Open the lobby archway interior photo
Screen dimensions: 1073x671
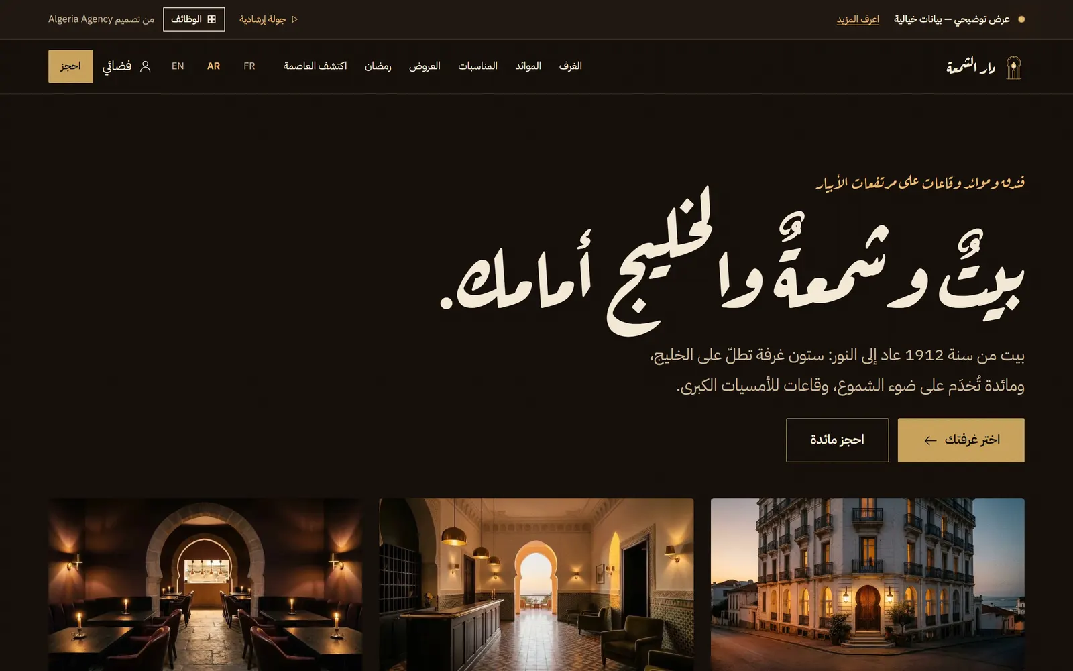coord(536,584)
